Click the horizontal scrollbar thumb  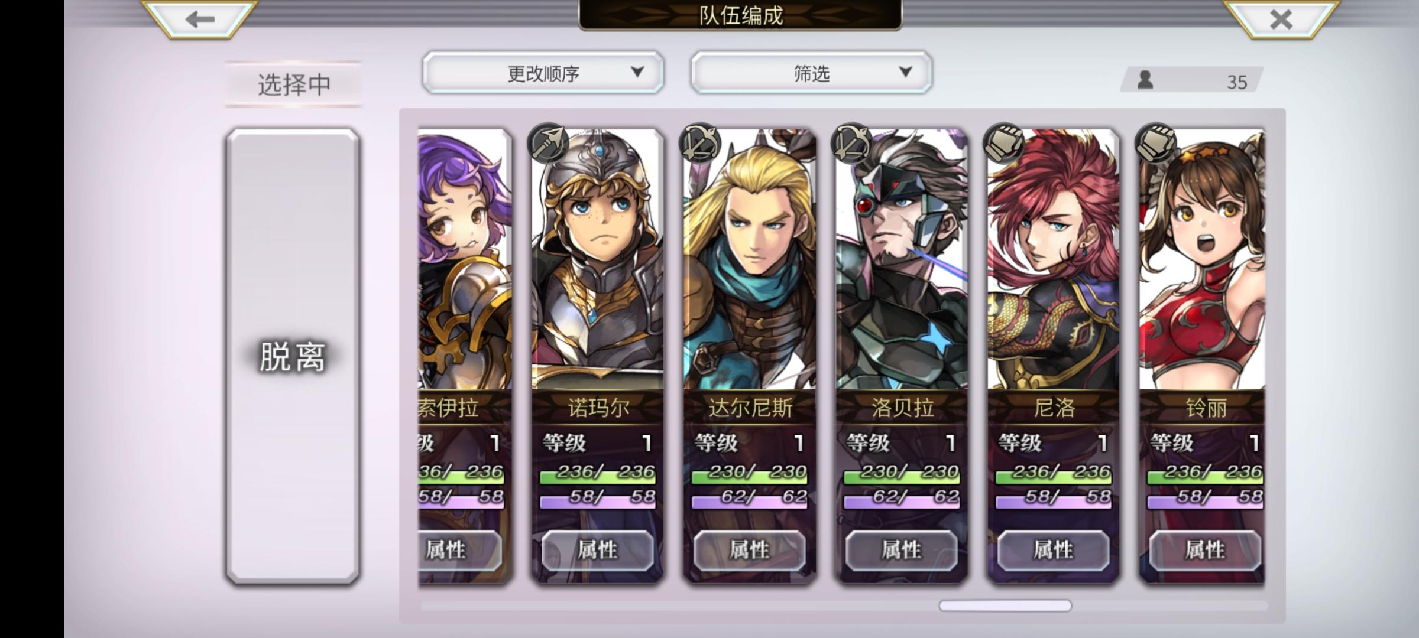(1005, 606)
